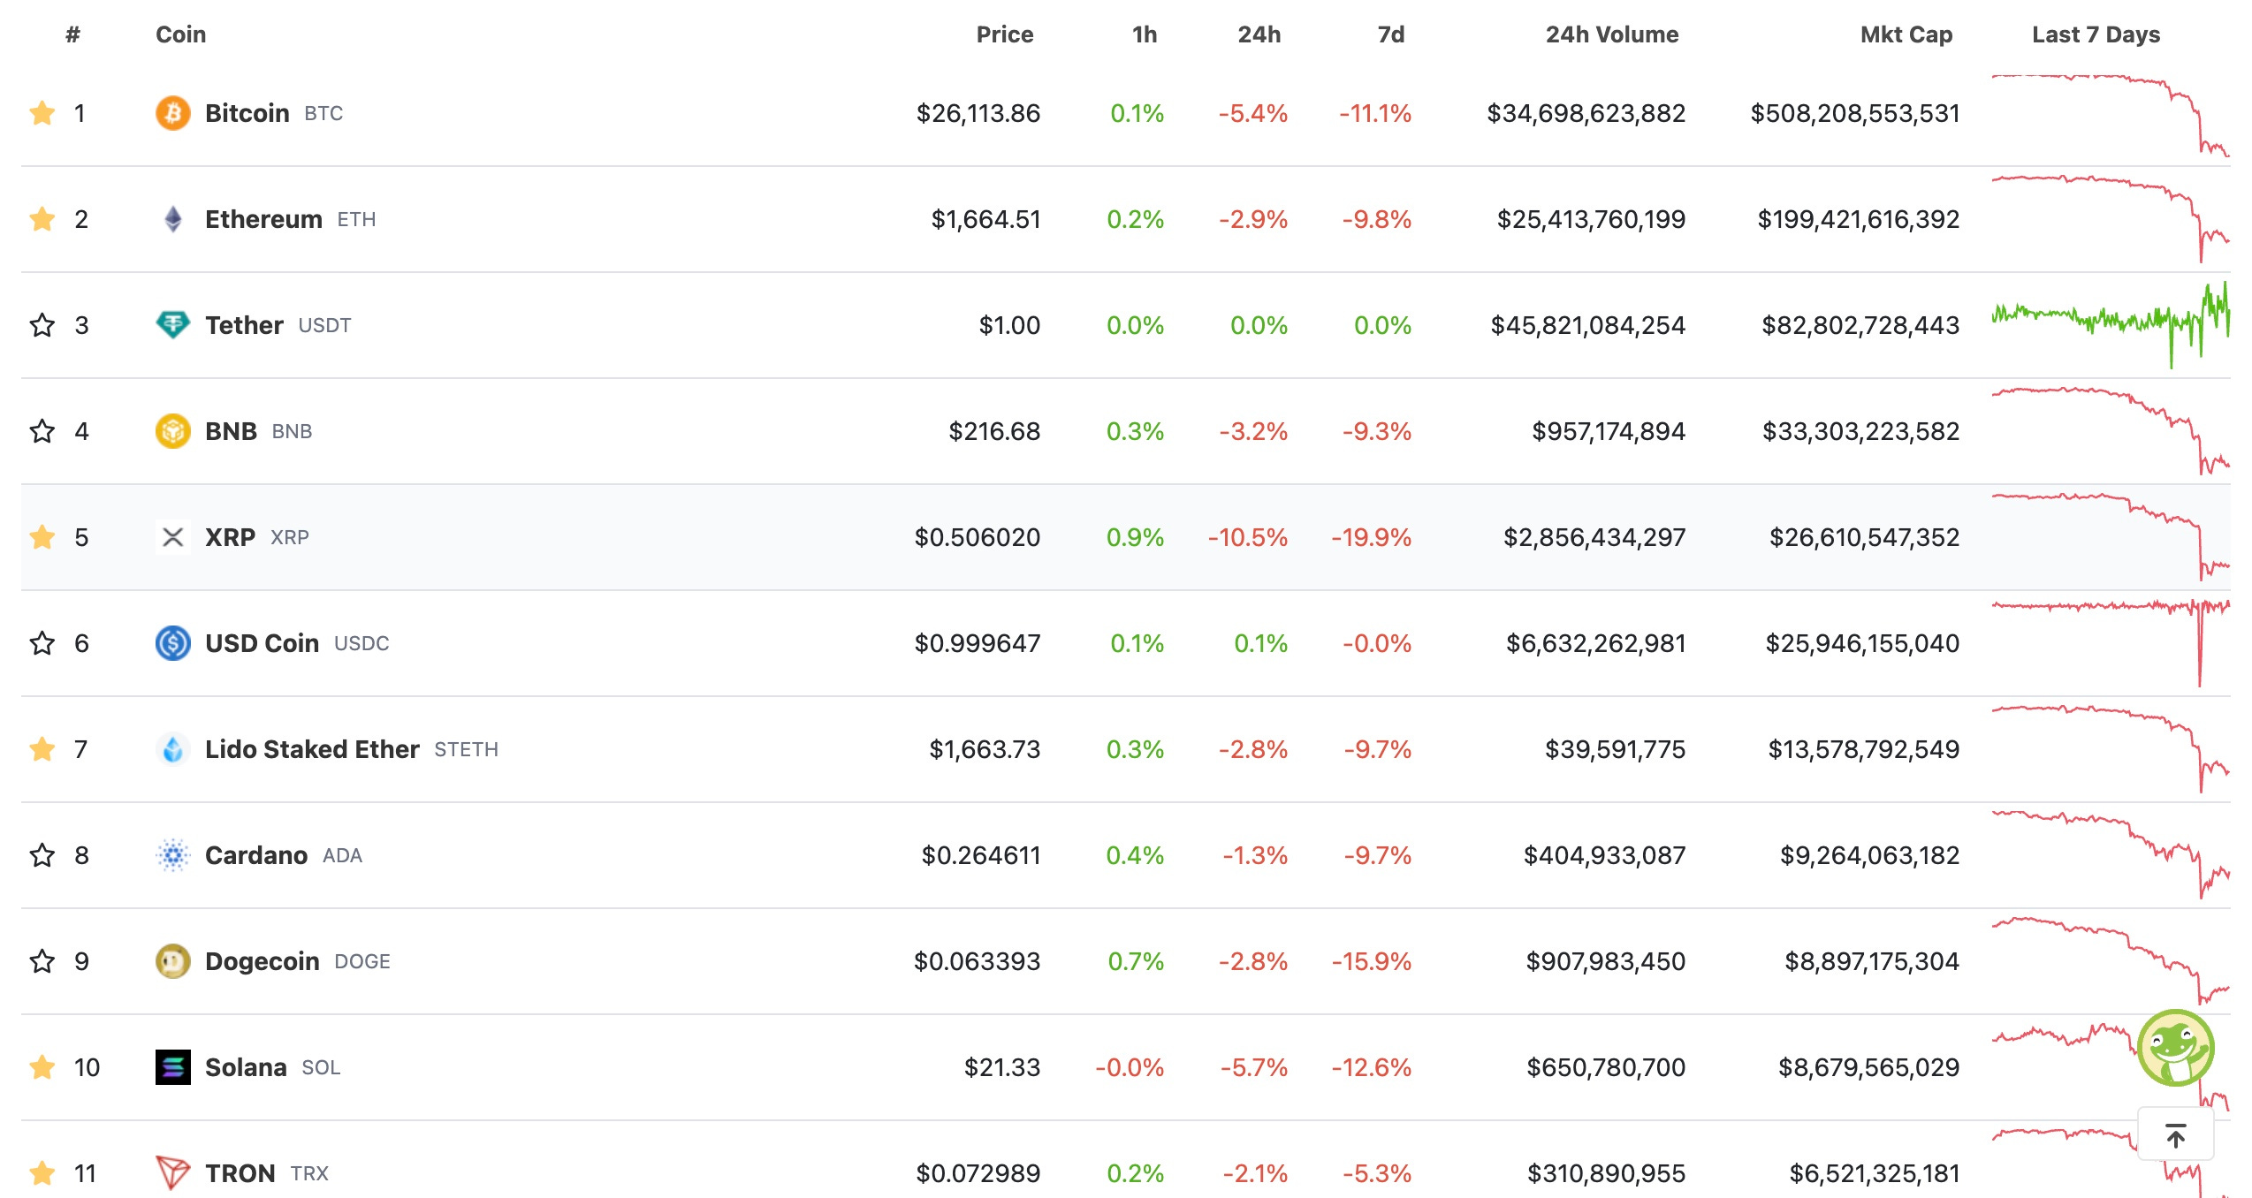Screen dimensions: 2252x1198
Task: Click Solana 1h change -0.0%
Action: point(1130,1067)
